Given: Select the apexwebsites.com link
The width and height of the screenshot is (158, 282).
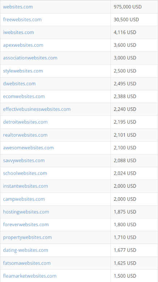Looking at the screenshot, I should [23, 45].
